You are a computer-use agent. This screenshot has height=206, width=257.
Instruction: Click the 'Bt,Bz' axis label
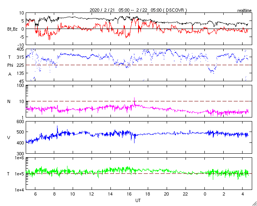(x=12, y=30)
